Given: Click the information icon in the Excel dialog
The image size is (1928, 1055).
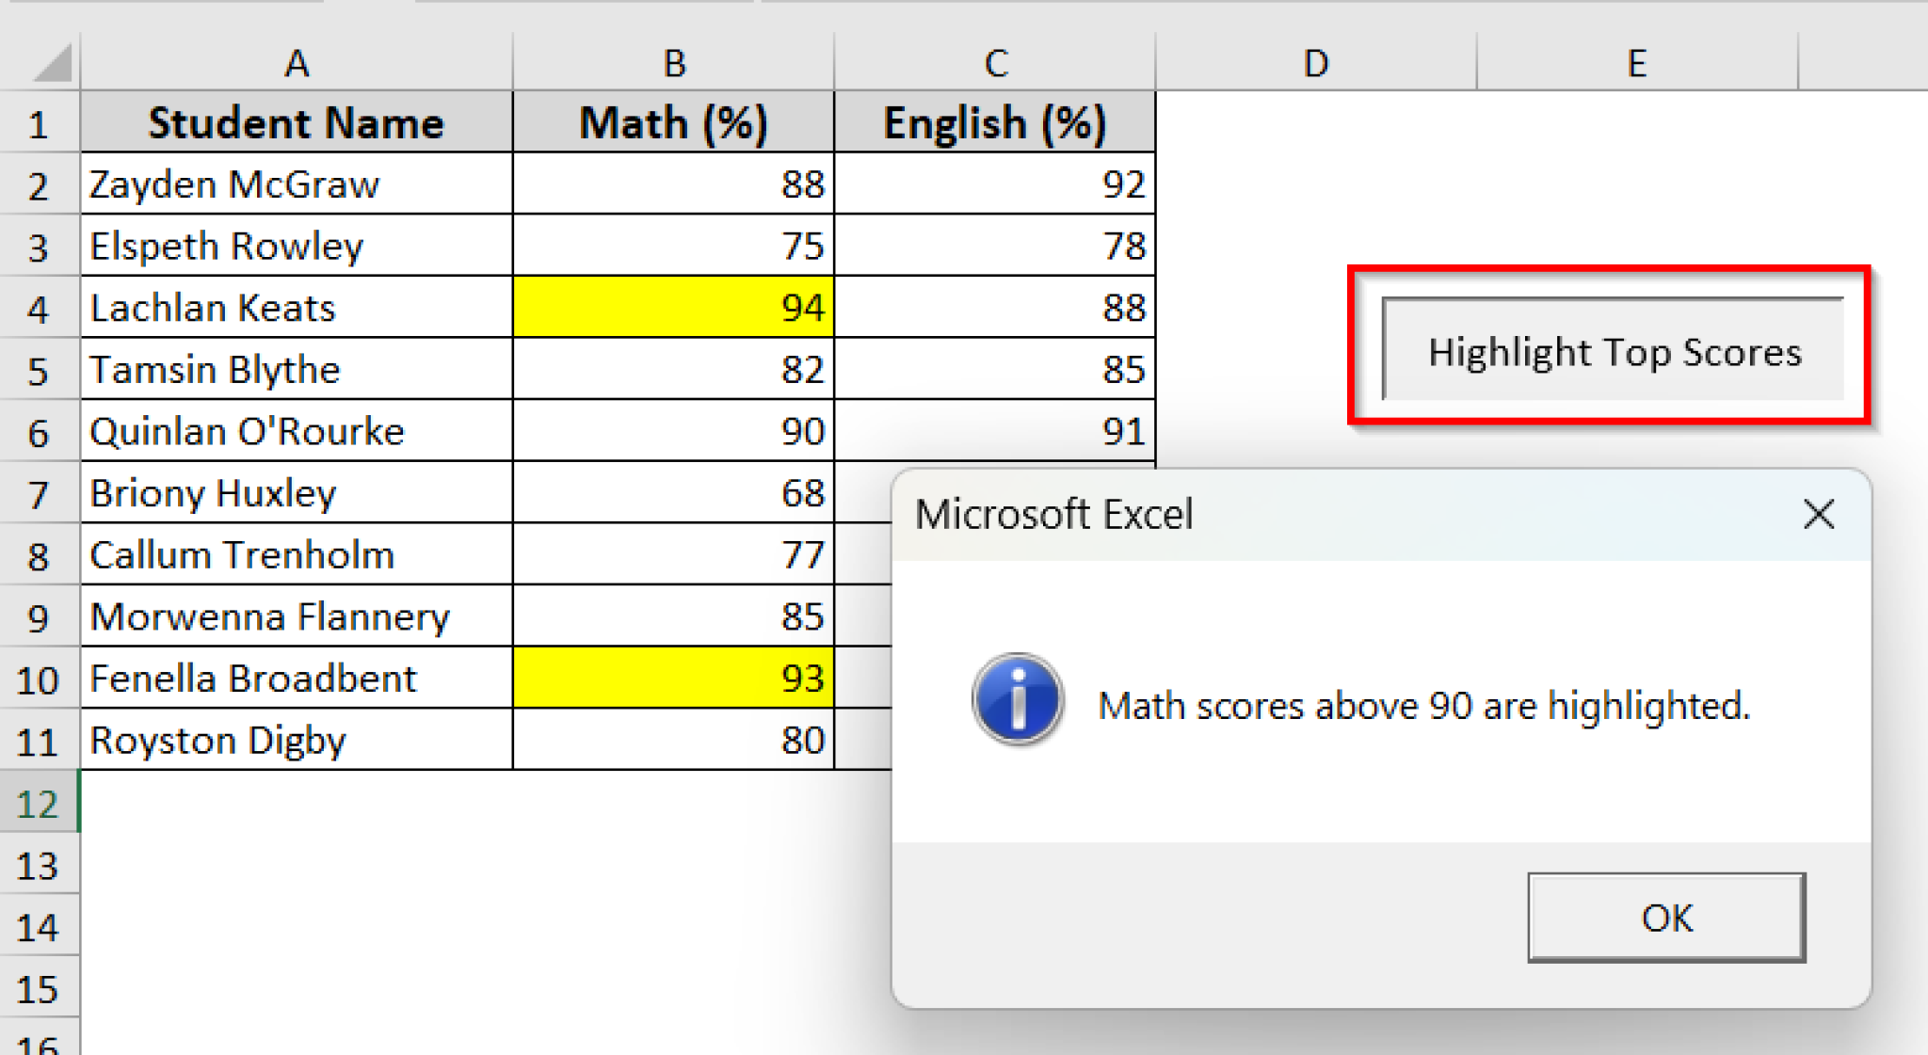Looking at the screenshot, I should click(1017, 701).
